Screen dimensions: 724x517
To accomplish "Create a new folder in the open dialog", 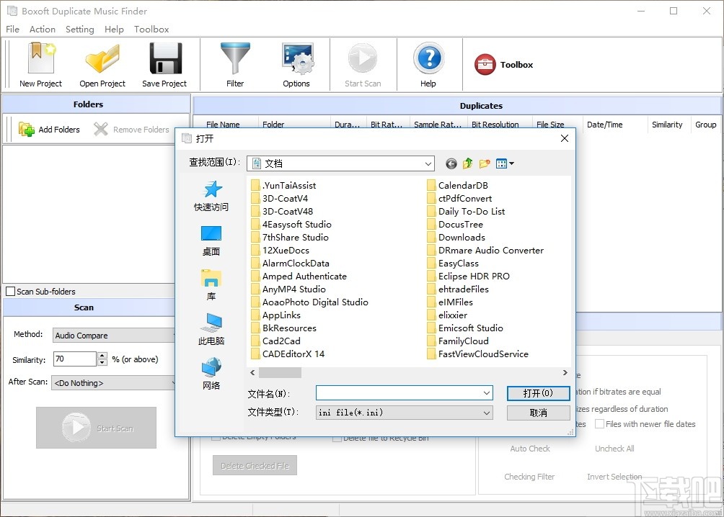I will point(485,163).
